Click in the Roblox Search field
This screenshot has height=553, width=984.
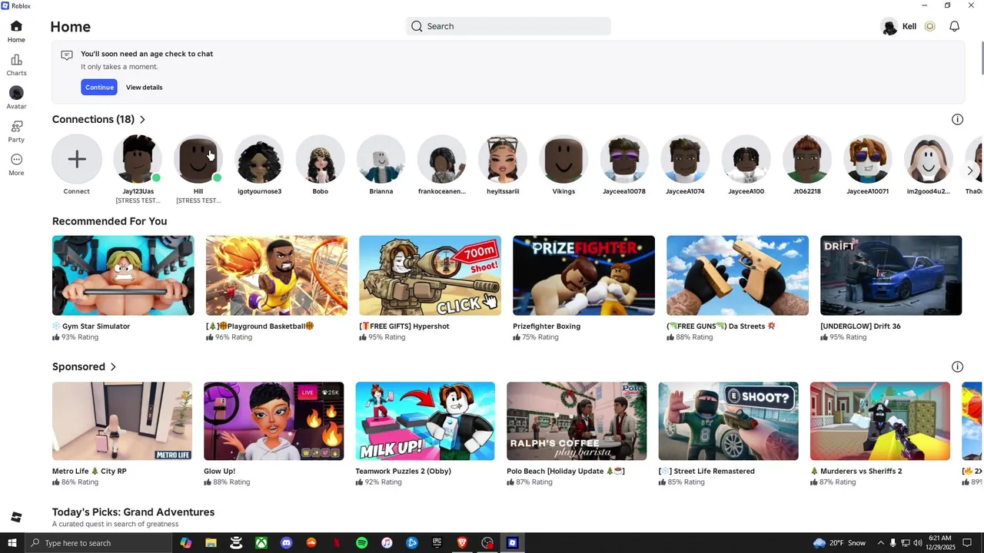coord(508,26)
